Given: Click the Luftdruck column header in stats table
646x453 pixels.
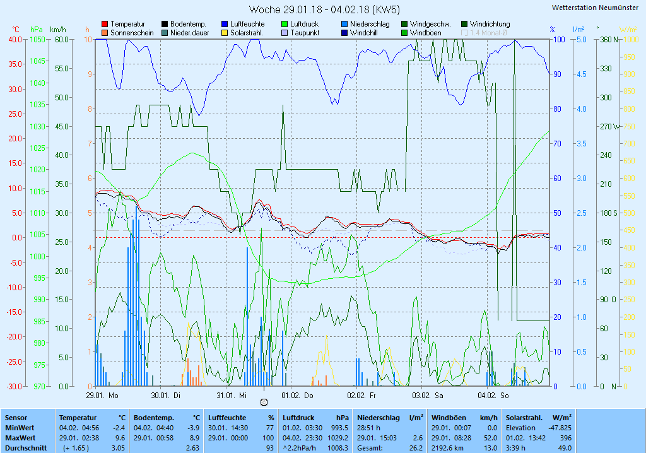Looking at the screenshot, I should click(299, 418).
